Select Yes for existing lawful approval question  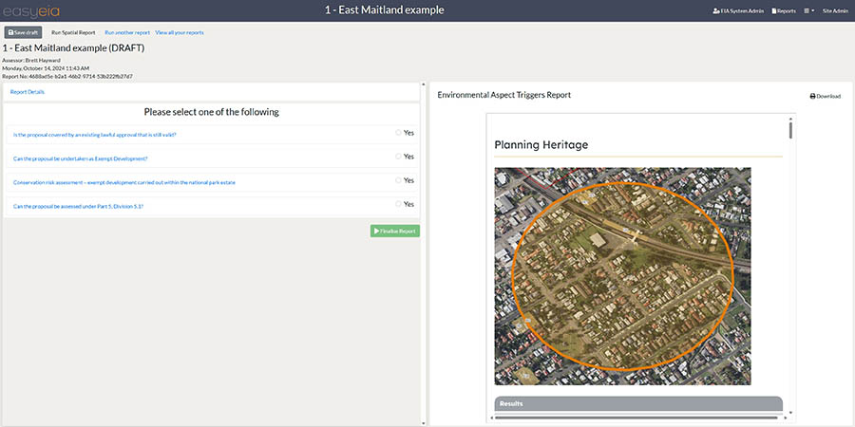coord(399,132)
